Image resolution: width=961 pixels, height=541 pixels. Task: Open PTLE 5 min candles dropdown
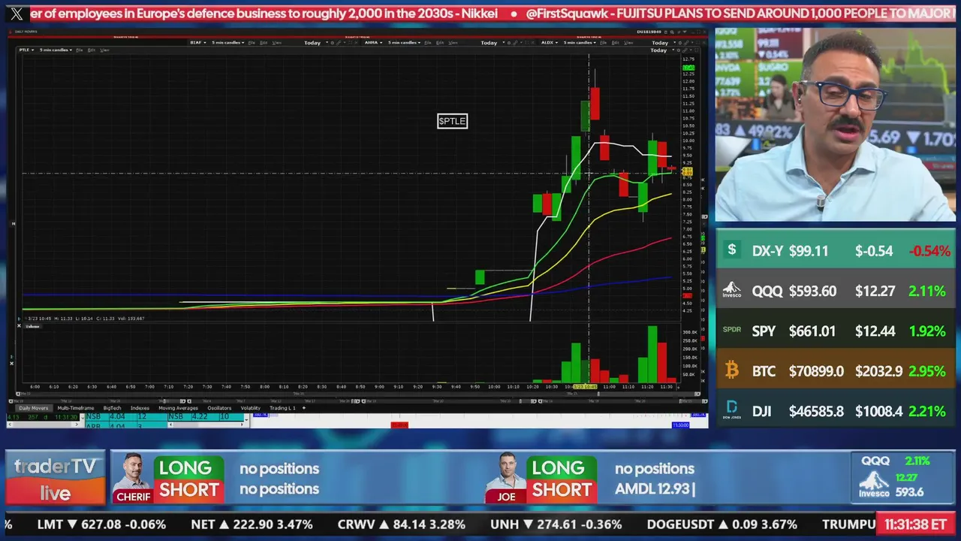point(56,50)
